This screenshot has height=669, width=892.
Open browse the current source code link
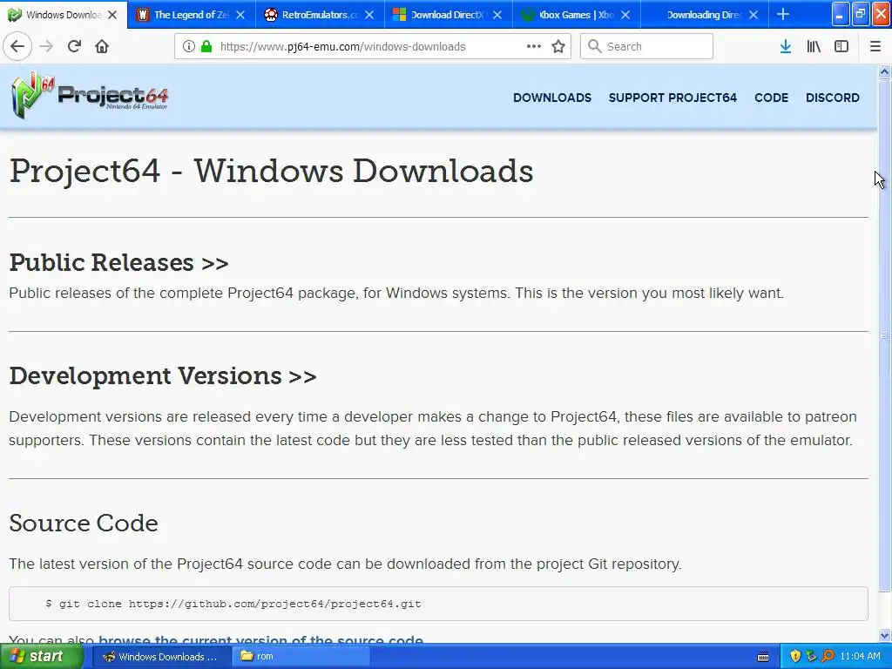tap(260, 640)
